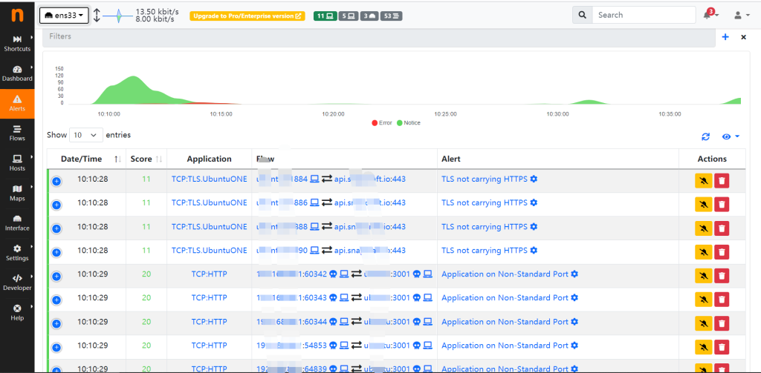Open the notifications bell icon
Image resolution: width=761 pixels, height=373 pixels.
707,15
